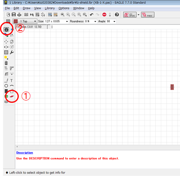Click the red SMD pad on canvas
This screenshot has height=176, width=180.
[172, 87]
